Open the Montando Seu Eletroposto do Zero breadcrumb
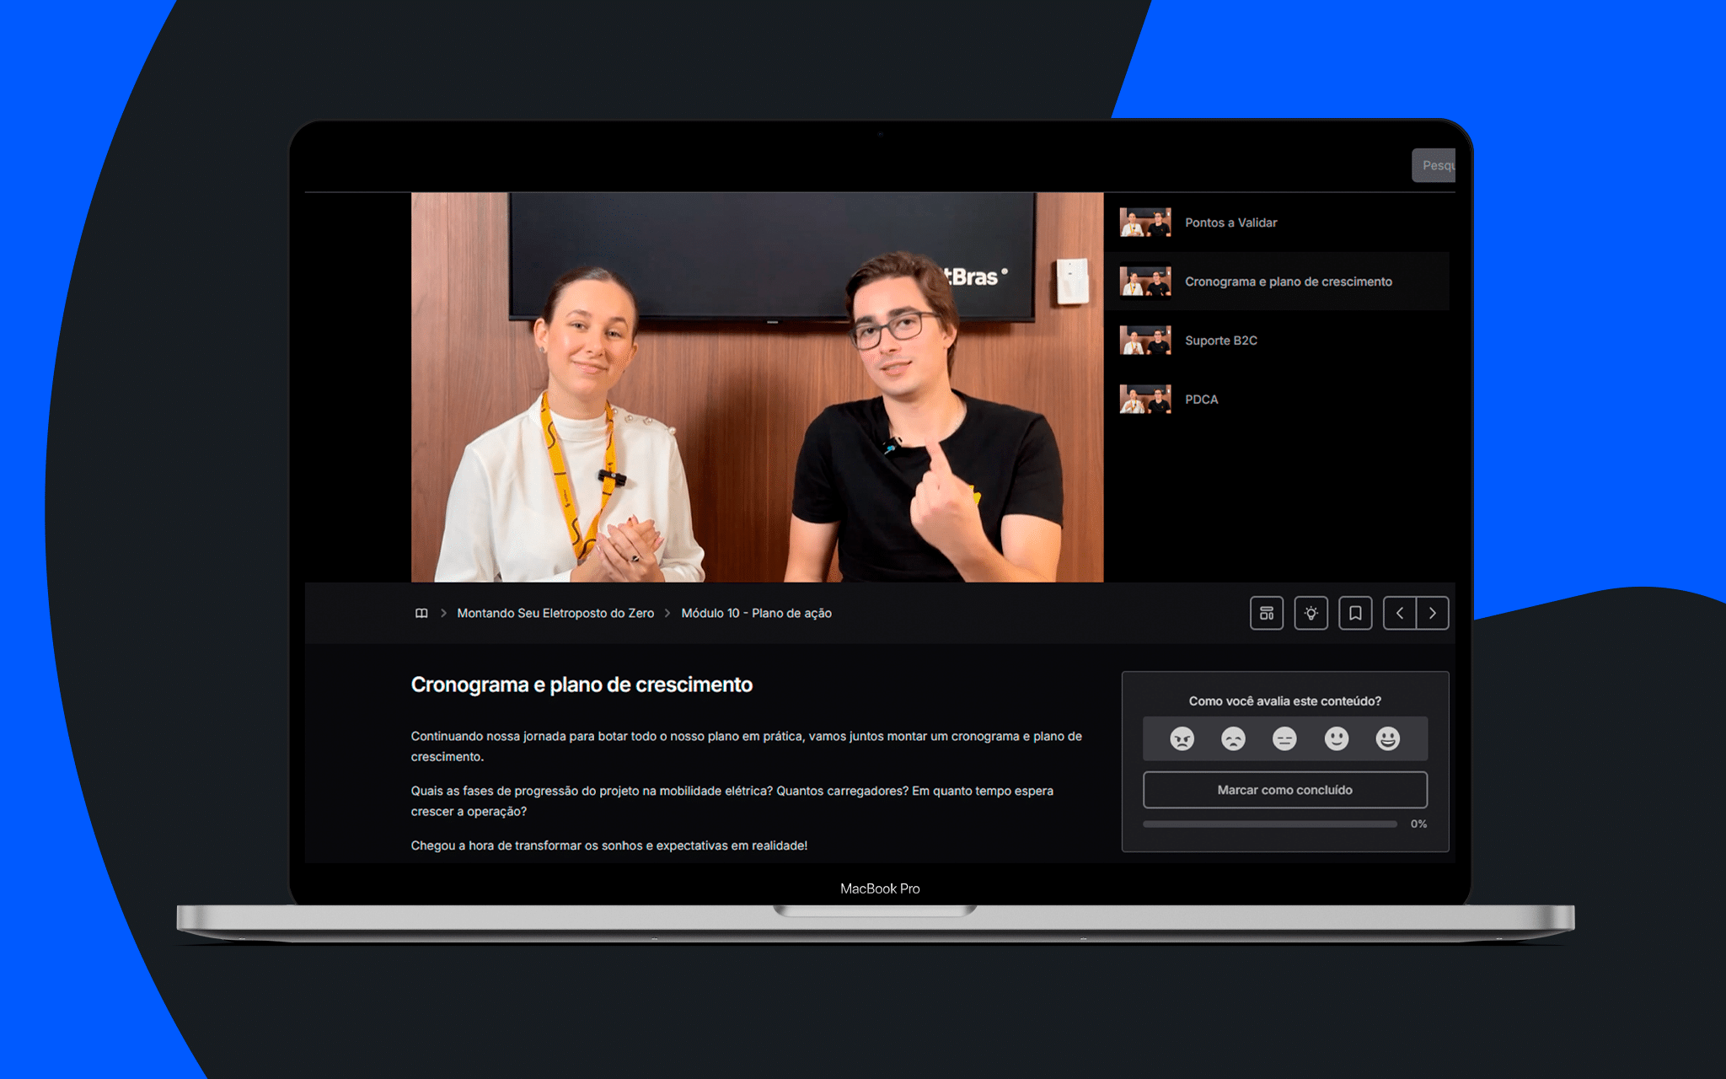The height and width of the screenshot is (1079, 1726). [x=555, y=613]
